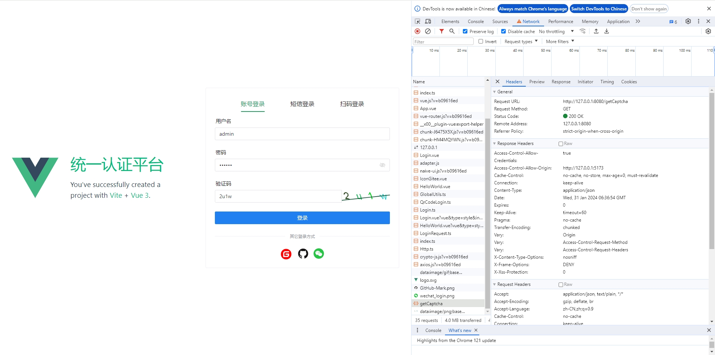Image resolution: width=715 pixels, height=355 pixels.
Task: Uncheck the Preserve log checkbox
Action: pyautogui.click(x=465, y=32)
